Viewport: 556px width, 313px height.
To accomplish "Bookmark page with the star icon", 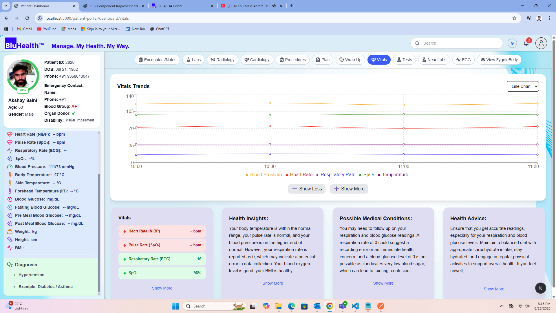I will (x=514, y=18).
